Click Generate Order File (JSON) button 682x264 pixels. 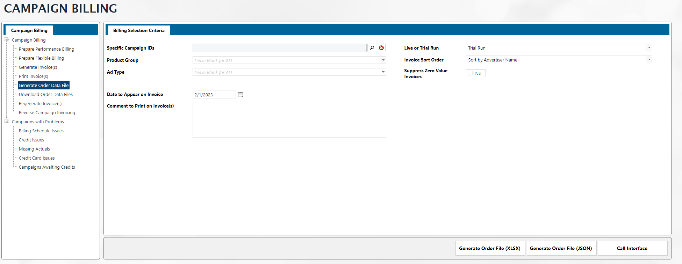561,248
